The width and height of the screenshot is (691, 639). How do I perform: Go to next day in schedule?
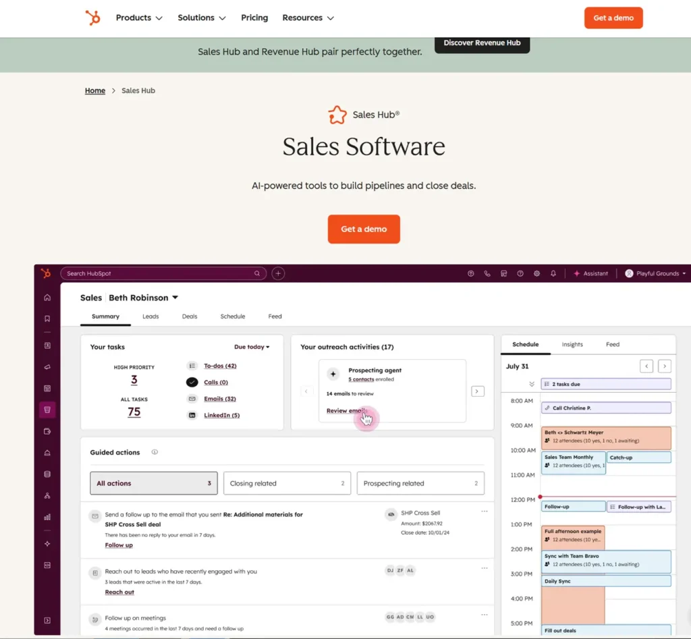(x=665, y=366)
